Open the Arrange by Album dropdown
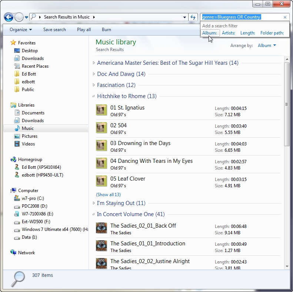 267,46
